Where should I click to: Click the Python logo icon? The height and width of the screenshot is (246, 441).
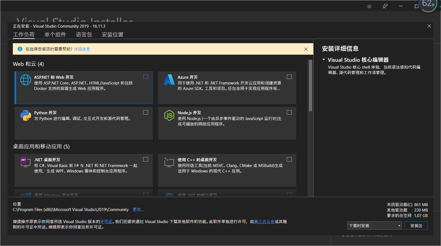(x=26, y=115)
